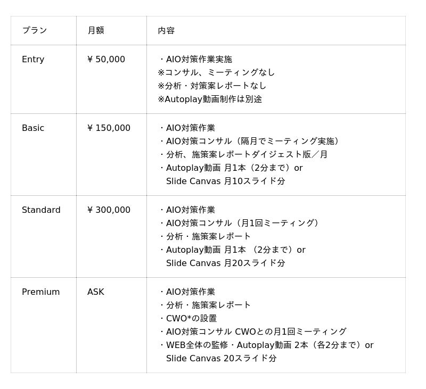Click the ASK price cell
The image size is (426, 389).
(96, 292)
